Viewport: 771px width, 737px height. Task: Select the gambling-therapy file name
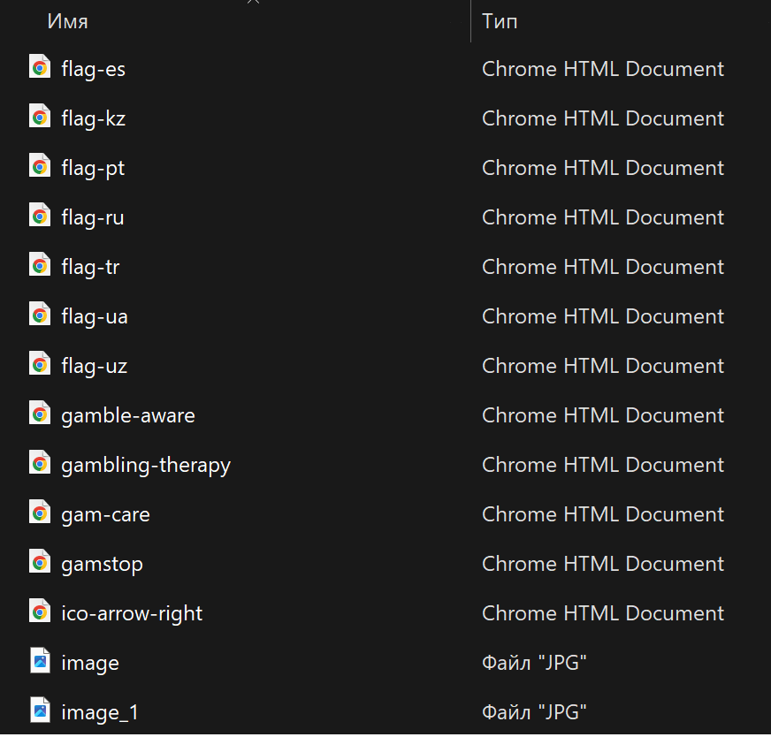[146, 465]
